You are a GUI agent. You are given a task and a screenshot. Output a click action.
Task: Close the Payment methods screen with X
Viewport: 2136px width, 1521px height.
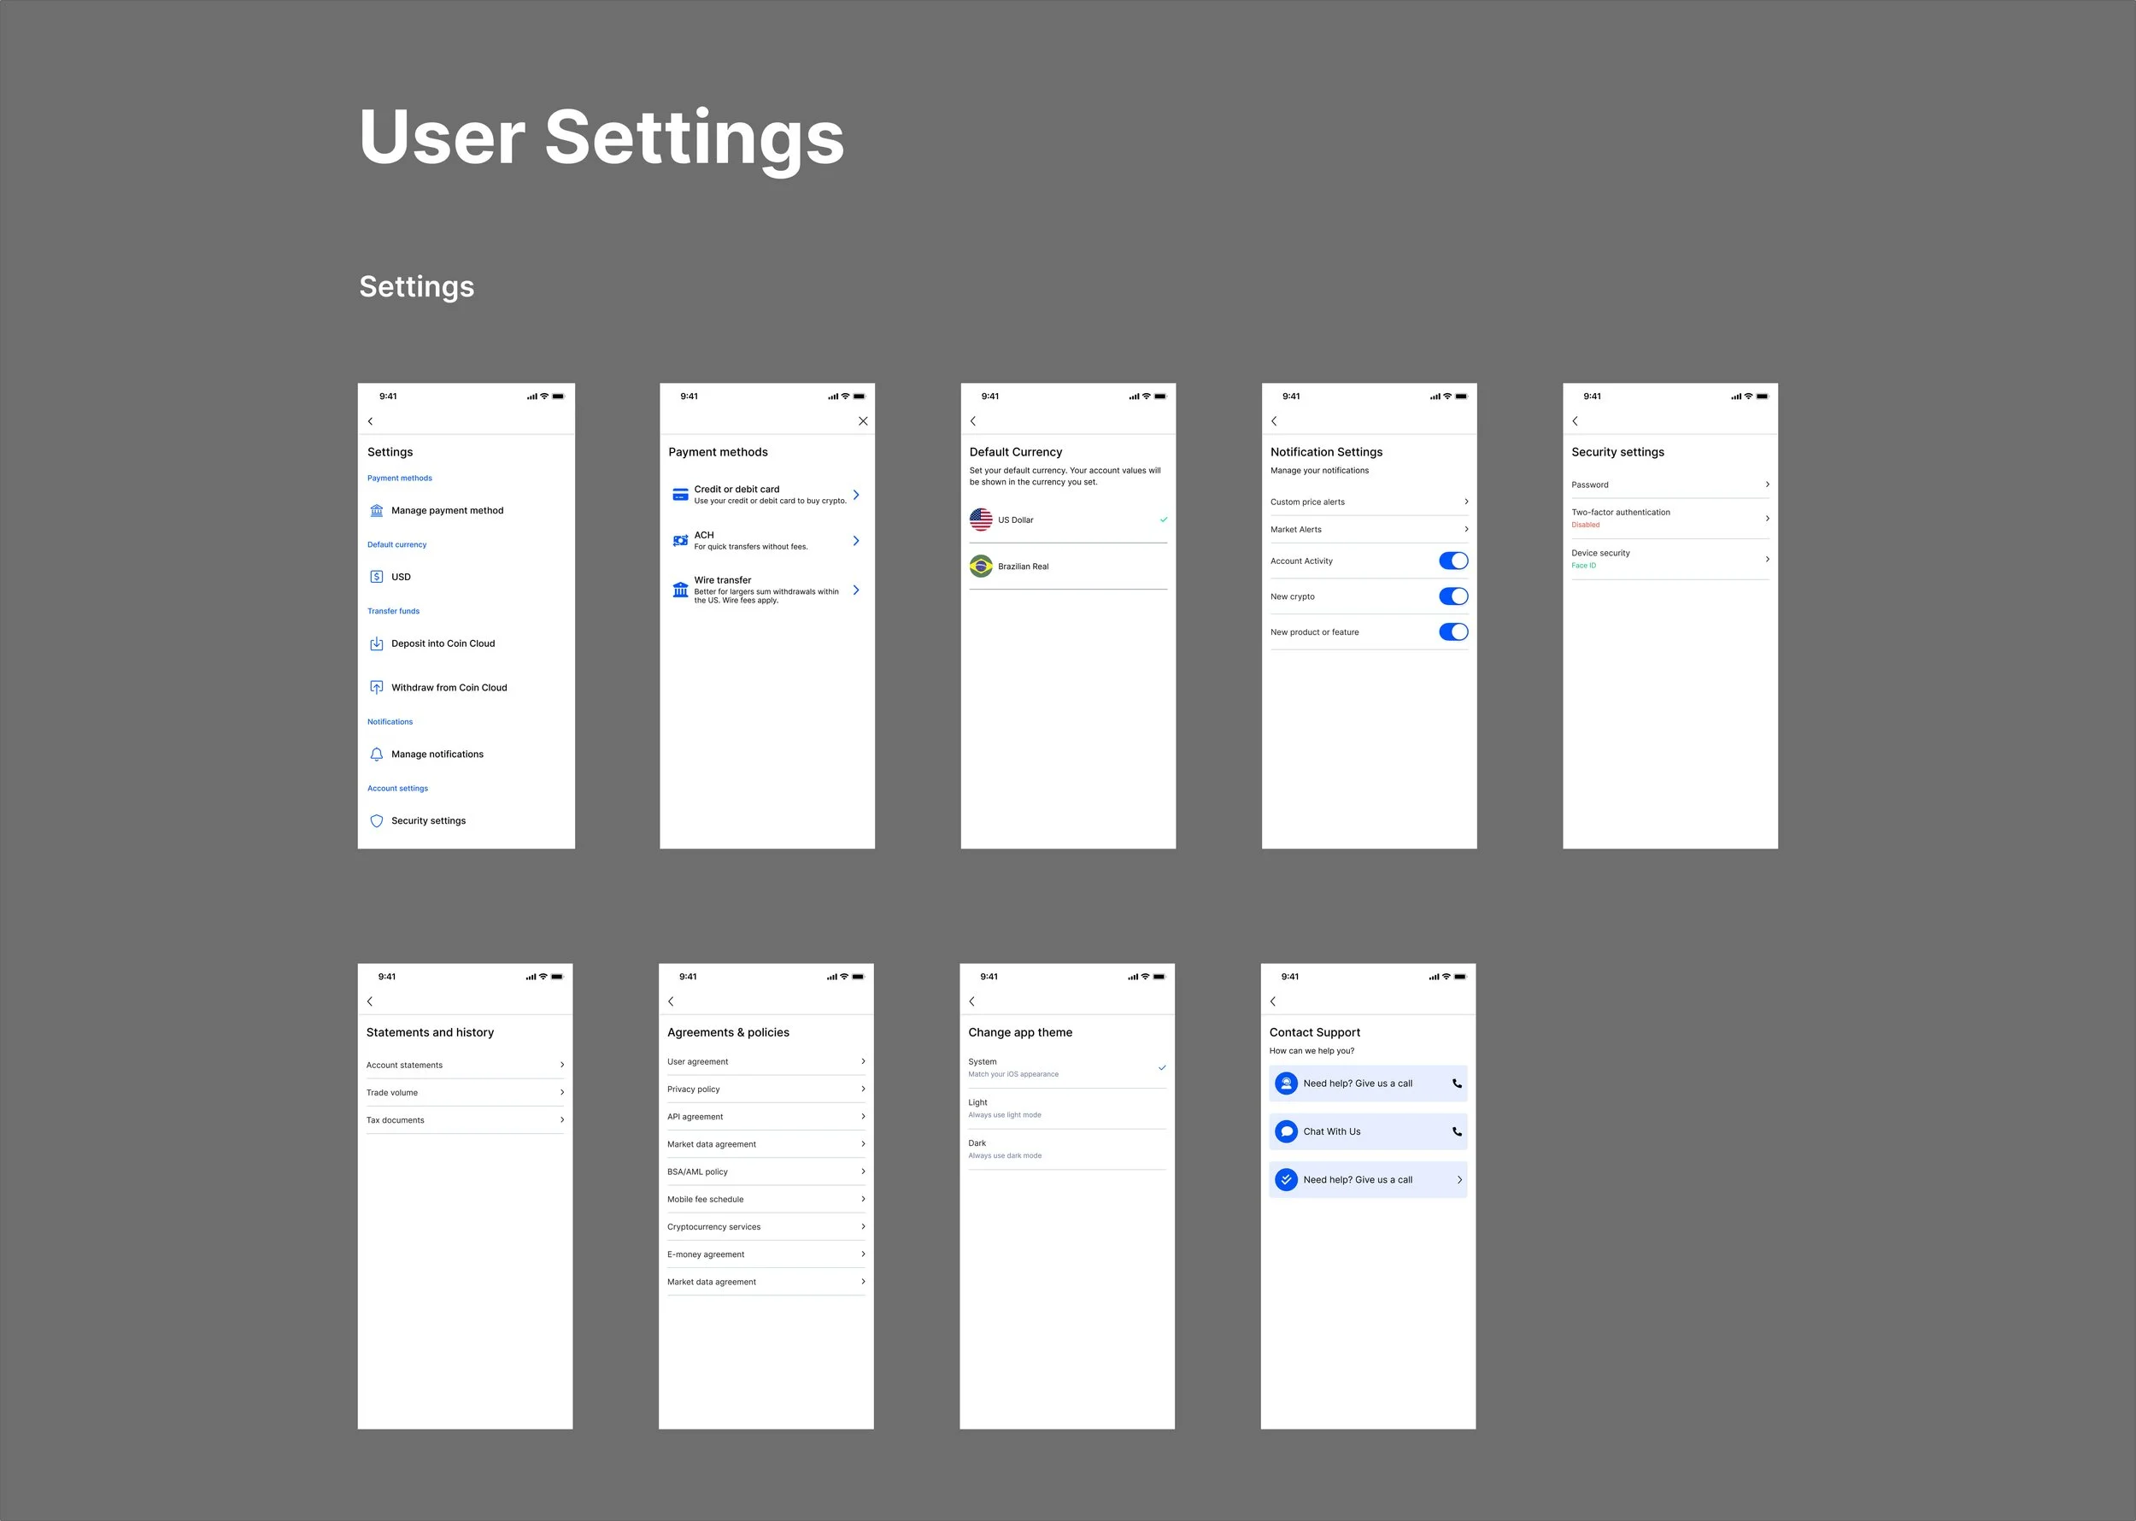pyautogui.click(x=862, y=421)
